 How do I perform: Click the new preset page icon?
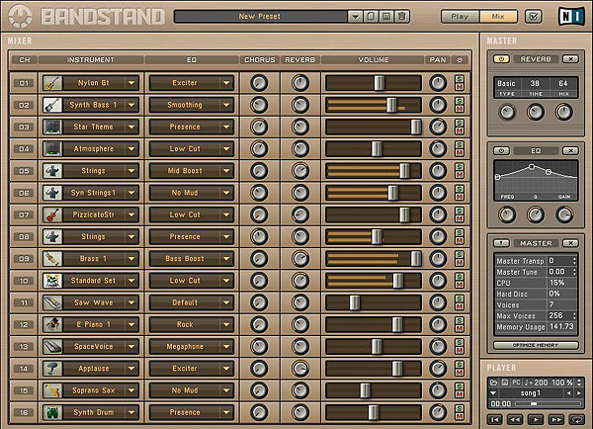(371, 16)
